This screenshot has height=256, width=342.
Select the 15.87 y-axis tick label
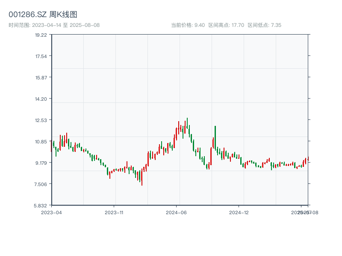41,78
